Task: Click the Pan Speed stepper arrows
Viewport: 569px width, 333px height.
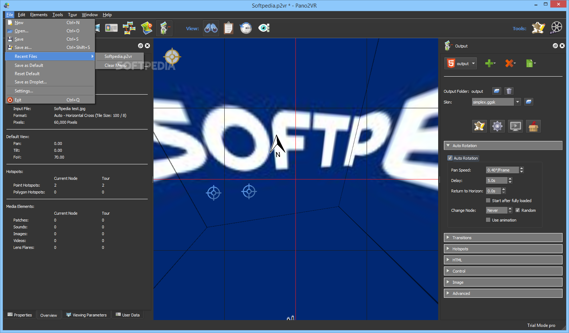Action: click(522, 170)
